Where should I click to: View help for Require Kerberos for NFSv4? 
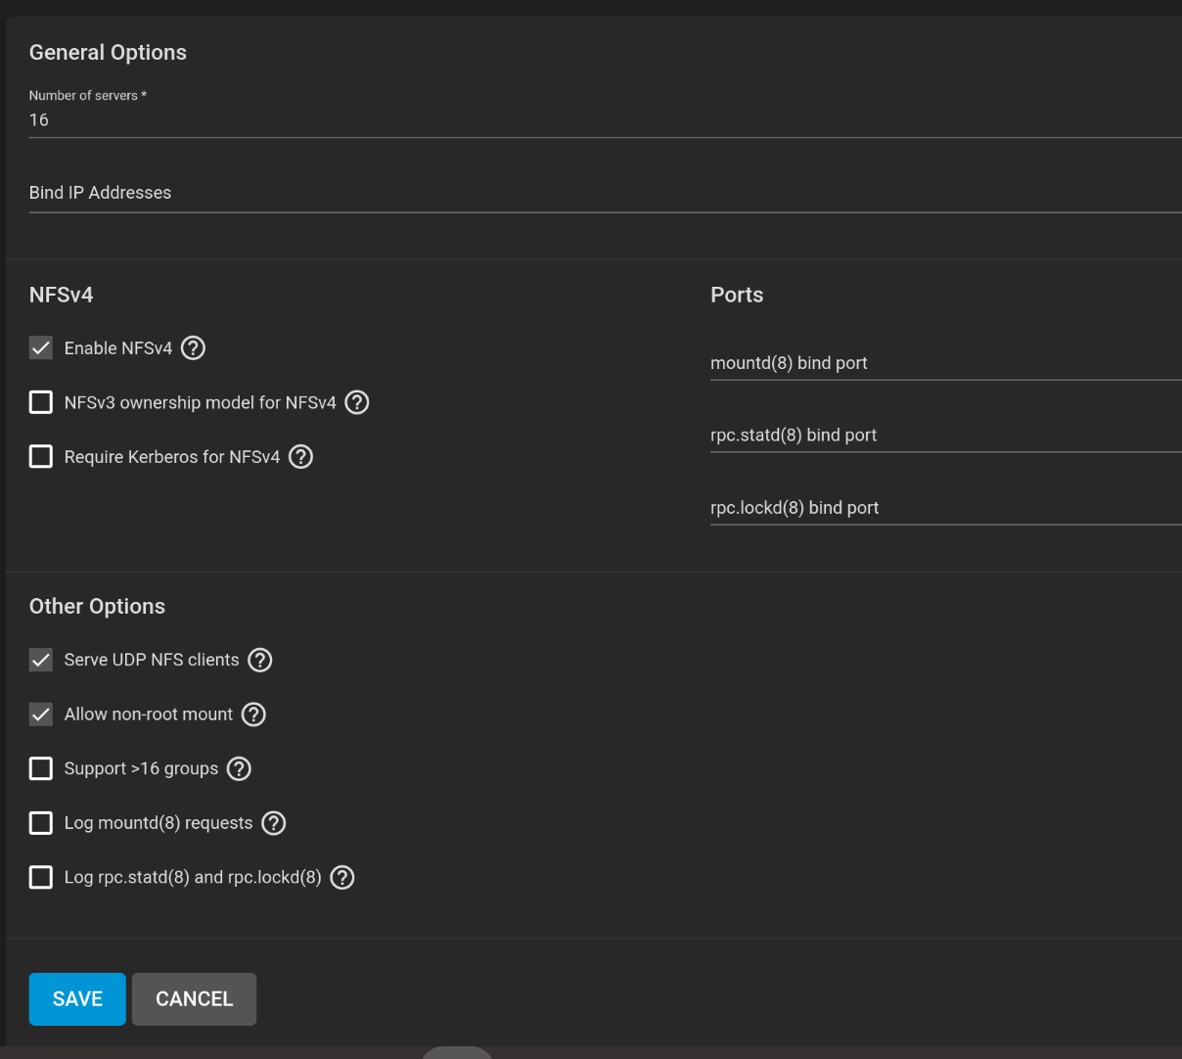(301, 457)
